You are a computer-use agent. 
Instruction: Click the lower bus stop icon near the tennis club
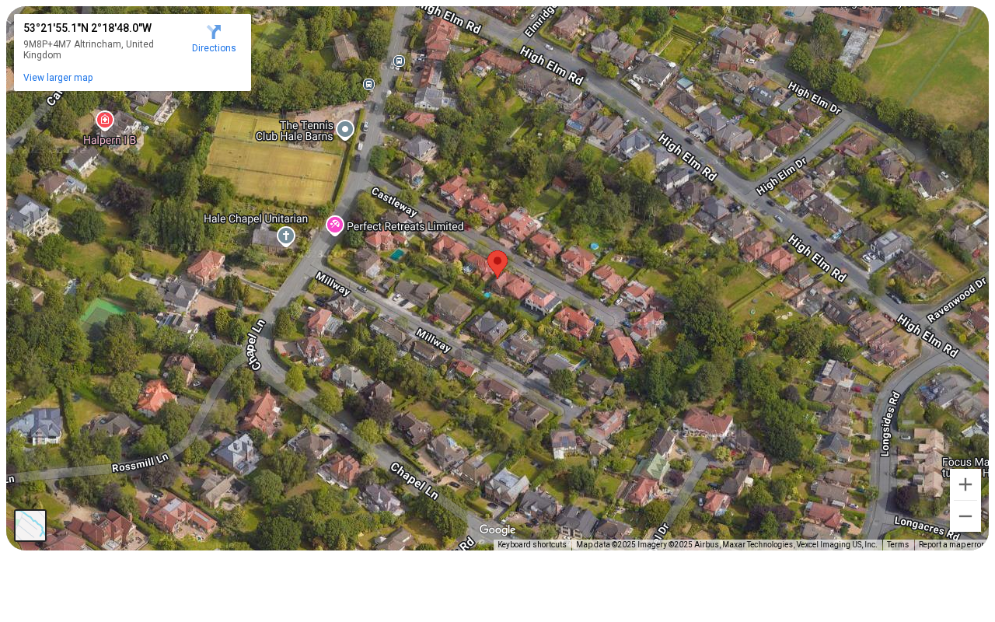368,84
